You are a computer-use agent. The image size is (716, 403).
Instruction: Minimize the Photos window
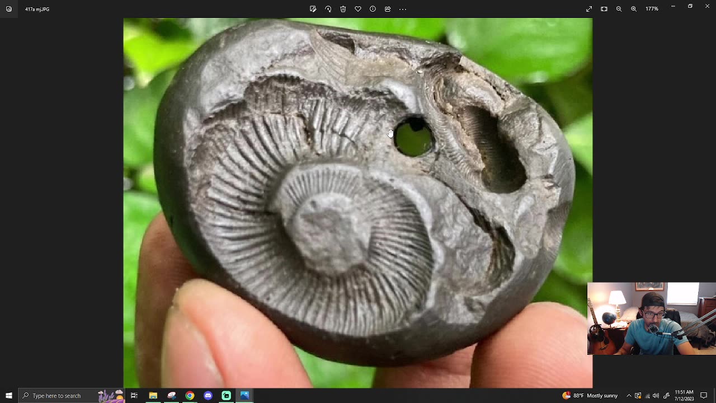673,6
